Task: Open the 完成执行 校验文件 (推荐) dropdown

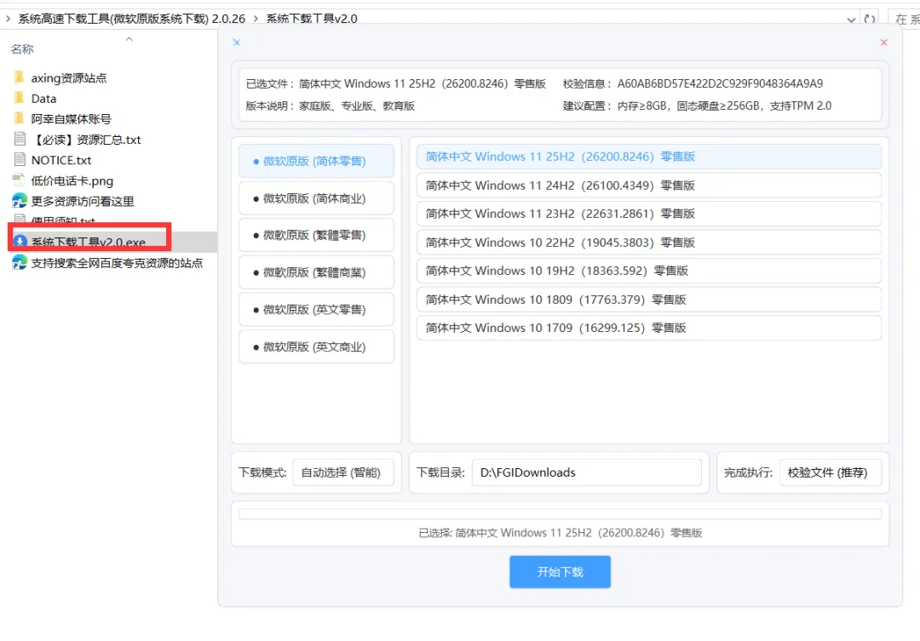Action: point(831,472)
